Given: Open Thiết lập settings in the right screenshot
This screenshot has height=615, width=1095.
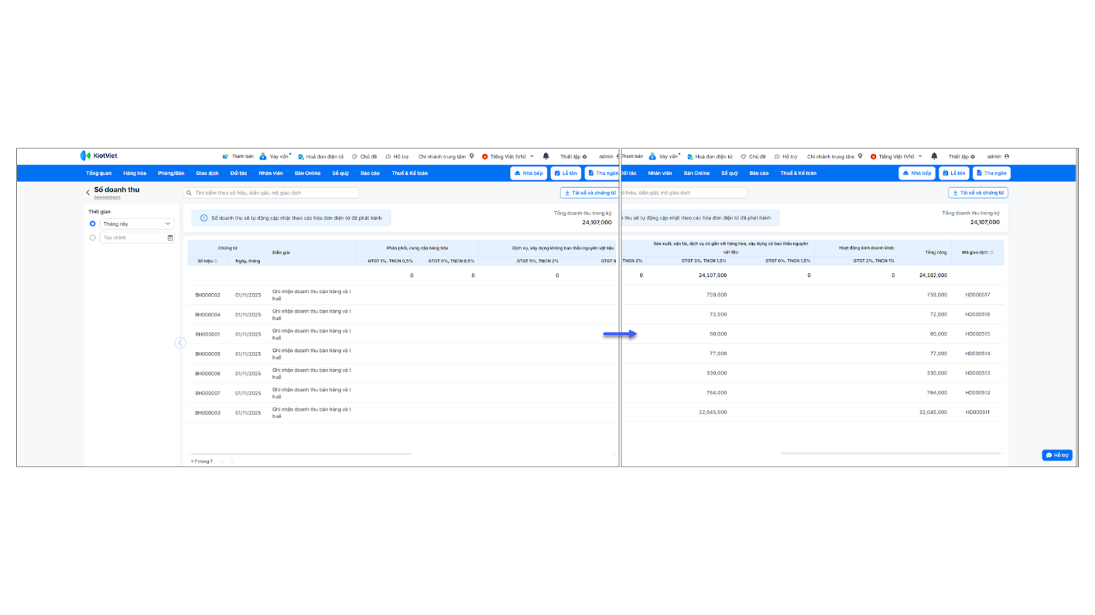Looking at the screenshot, I should pos(962,156).
